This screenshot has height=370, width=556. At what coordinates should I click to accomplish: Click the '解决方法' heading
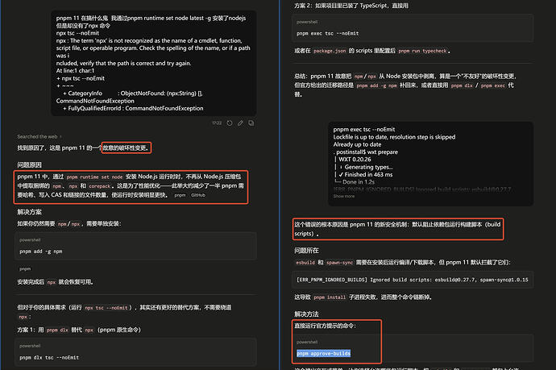pos(306,314)
